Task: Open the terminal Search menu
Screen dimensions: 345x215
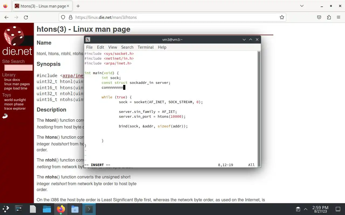Action: click(127, 47)
